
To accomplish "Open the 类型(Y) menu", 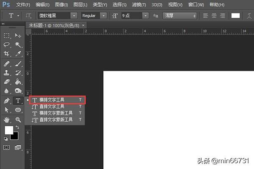I will click(x=100, y=5).
